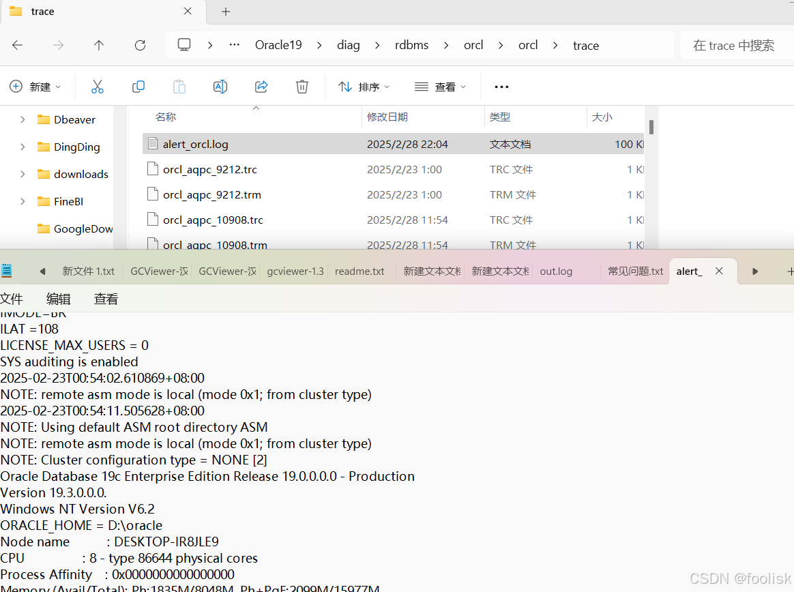Image resolution: width=794 pixels, height=592 pixels.
Task: Open the 排序 sort dropdown
Action: pos(364,87)
